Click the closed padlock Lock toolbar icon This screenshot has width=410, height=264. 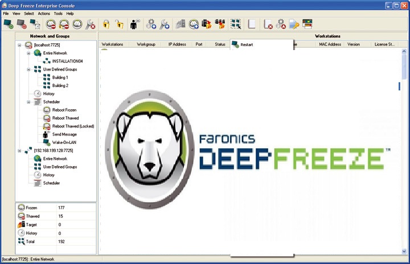click(x=106, y=24)
